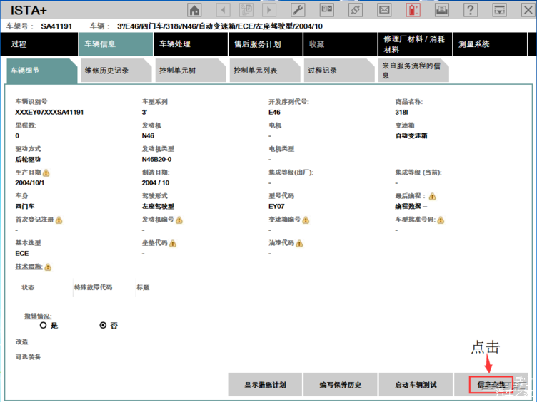Click the red battery status icon

tap(413, 10)
